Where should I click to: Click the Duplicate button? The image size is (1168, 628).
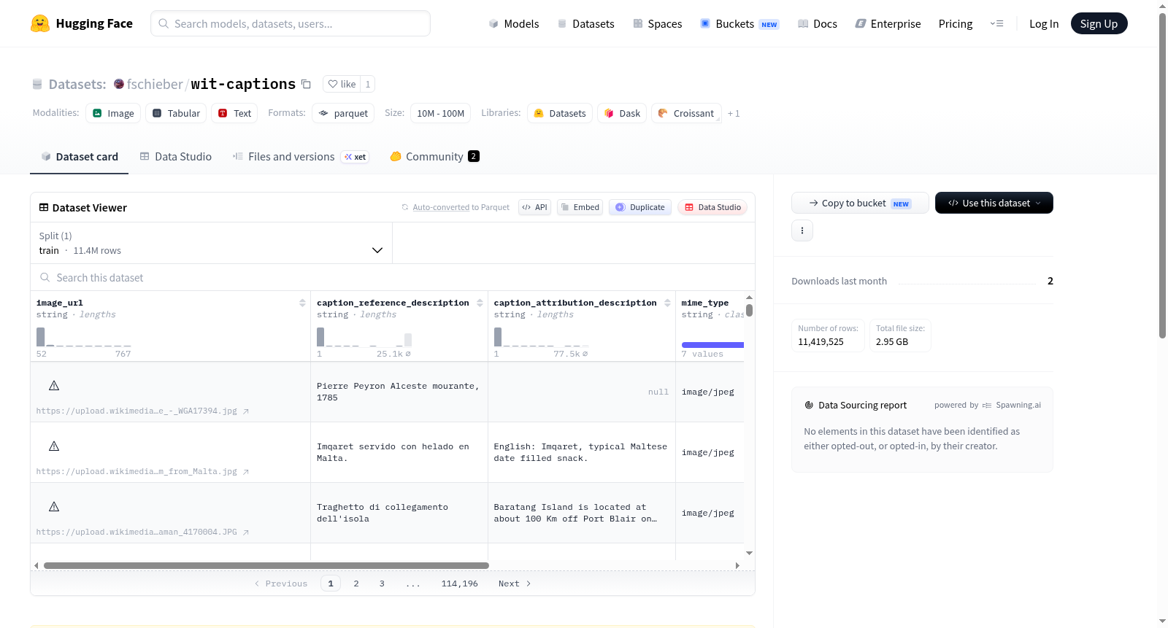pyautogui.click(x=640, y=207)
